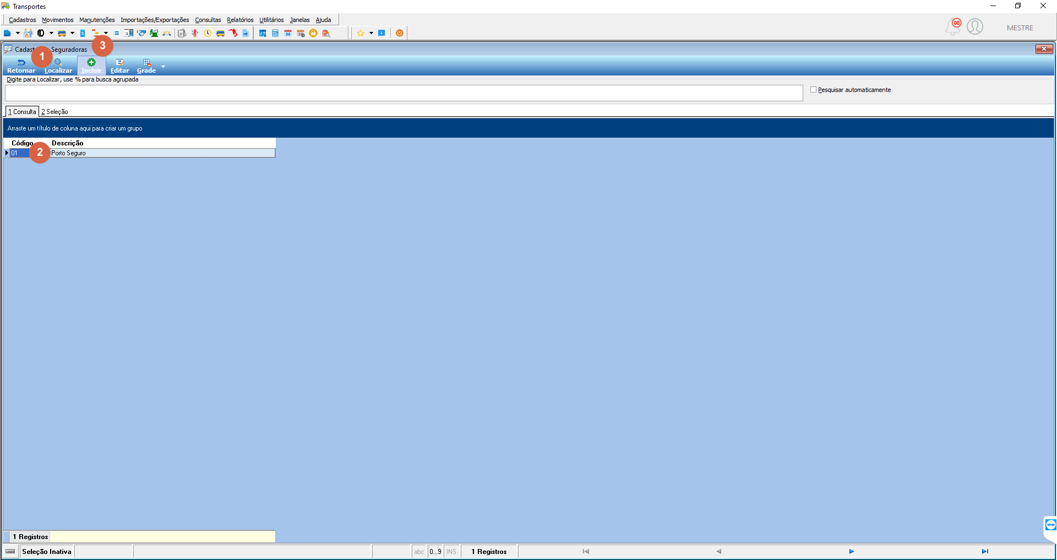
Task: Open the list with dollar sign icon
Action: point(129,33)
